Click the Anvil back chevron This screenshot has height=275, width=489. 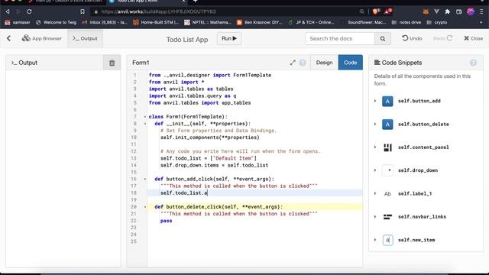coord(8,38)
